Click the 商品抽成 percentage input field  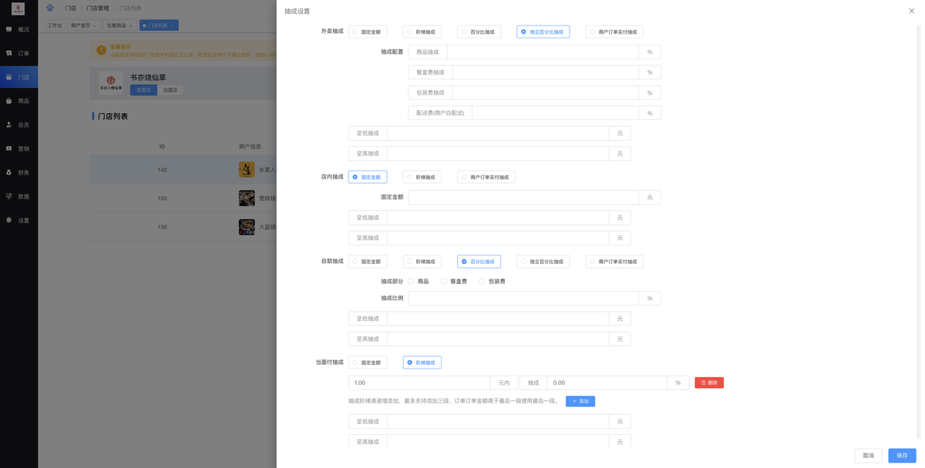543,52
